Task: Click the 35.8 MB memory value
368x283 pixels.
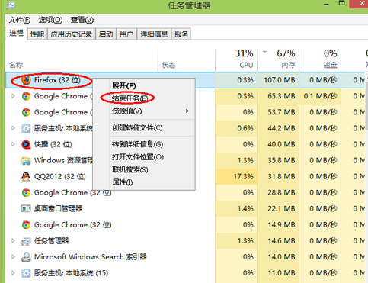Action: [281, 160]
